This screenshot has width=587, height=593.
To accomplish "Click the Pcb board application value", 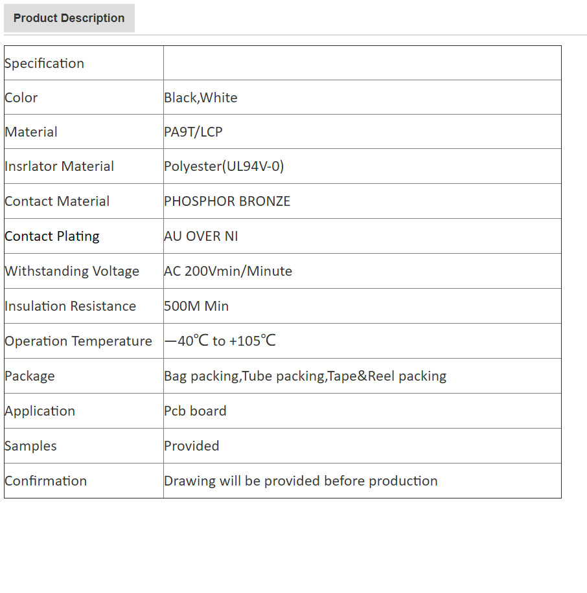I will (195, 411).
